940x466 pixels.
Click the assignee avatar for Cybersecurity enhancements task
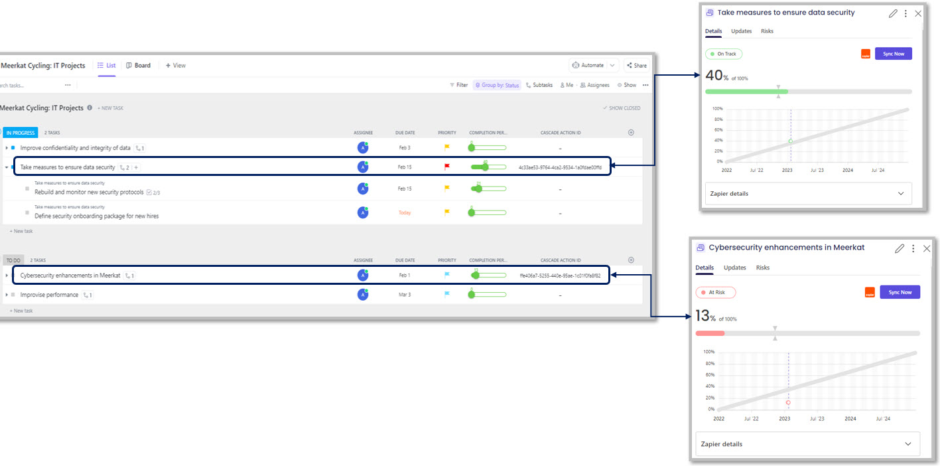363,275
